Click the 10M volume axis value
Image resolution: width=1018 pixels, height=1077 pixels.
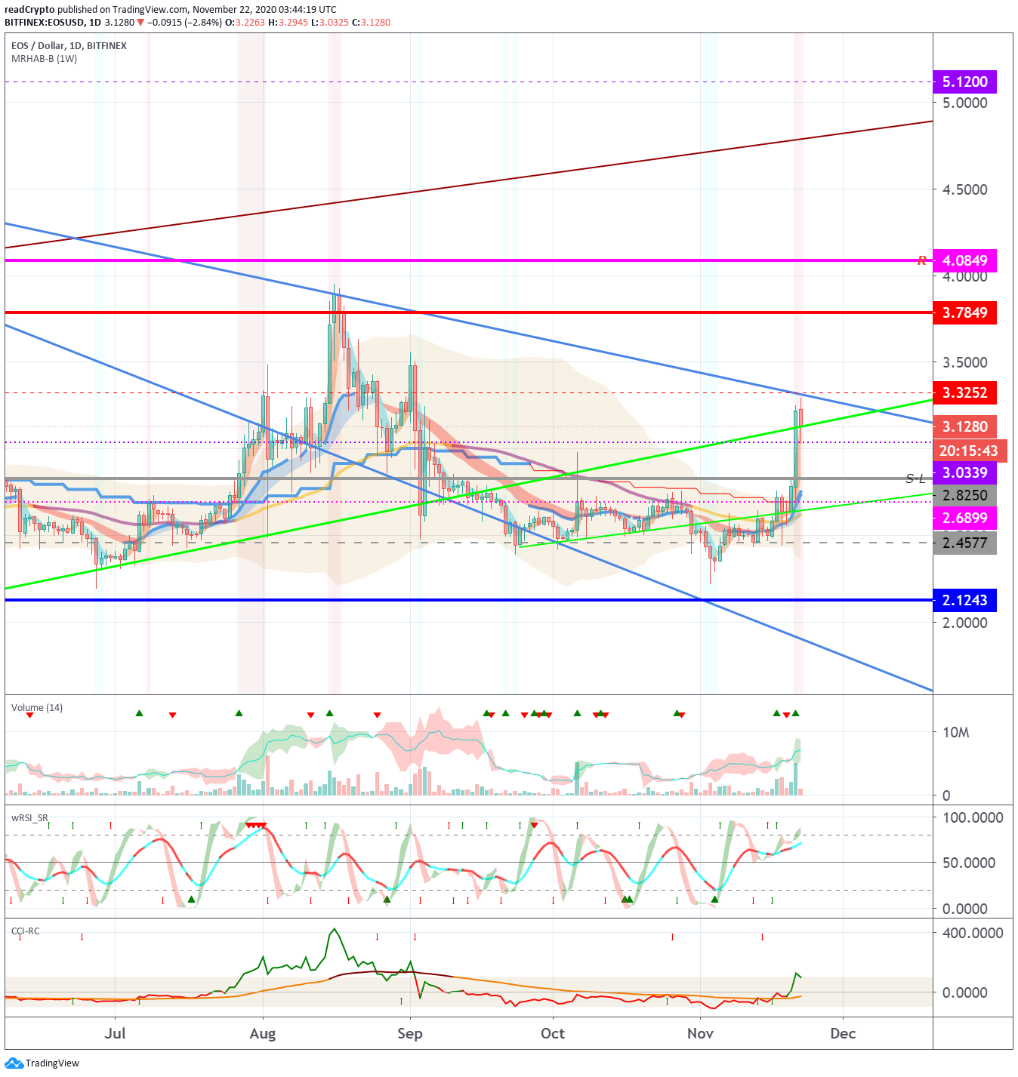(x=956, y=732)
